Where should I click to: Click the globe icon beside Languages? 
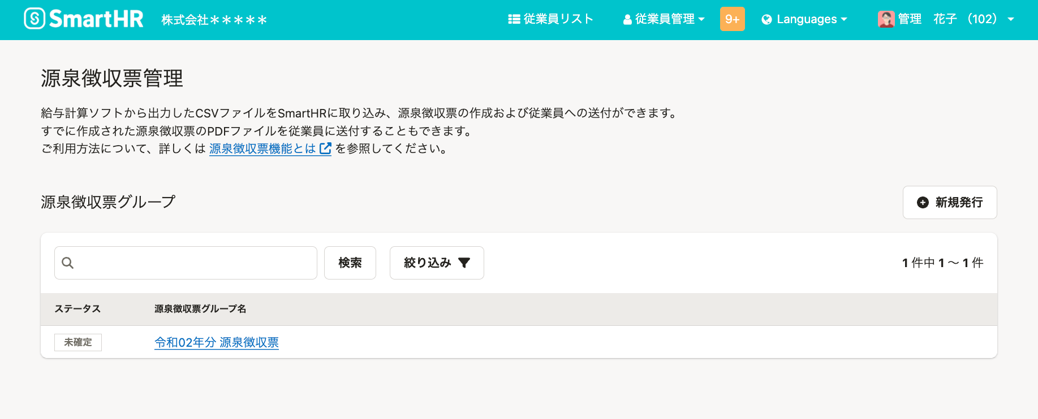[x=766, y=20]
